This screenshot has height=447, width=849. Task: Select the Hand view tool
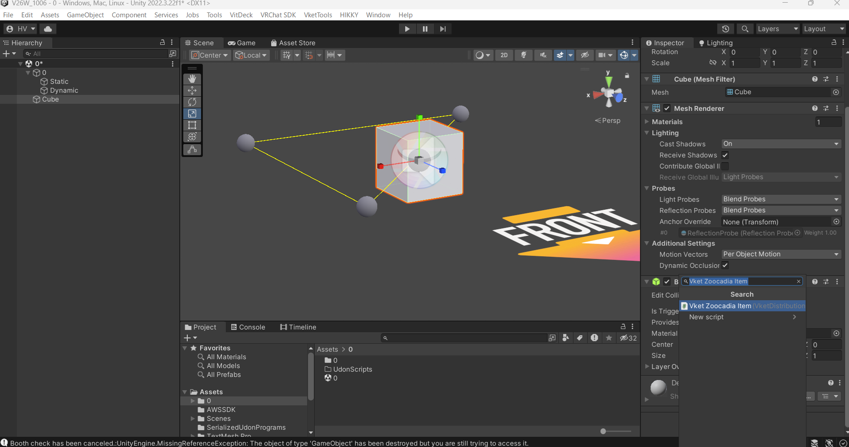coord(192,79)
